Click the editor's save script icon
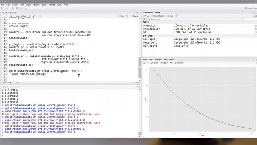Viewport: 257px width, 145px height. (x=11, y=16)
